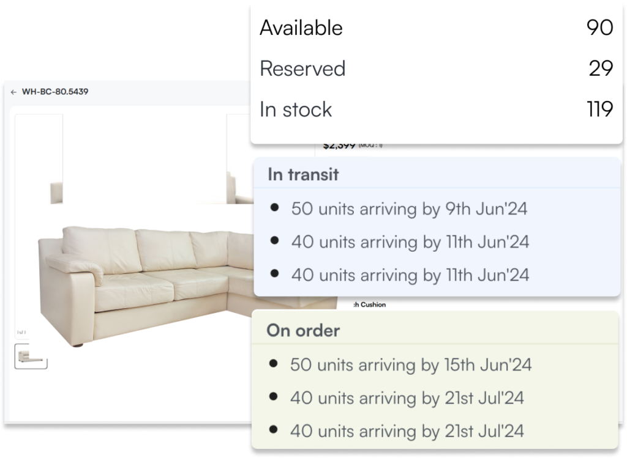Select the Reserved stock row label
This screenshot has height=458, width=627.
click(302, 68)
